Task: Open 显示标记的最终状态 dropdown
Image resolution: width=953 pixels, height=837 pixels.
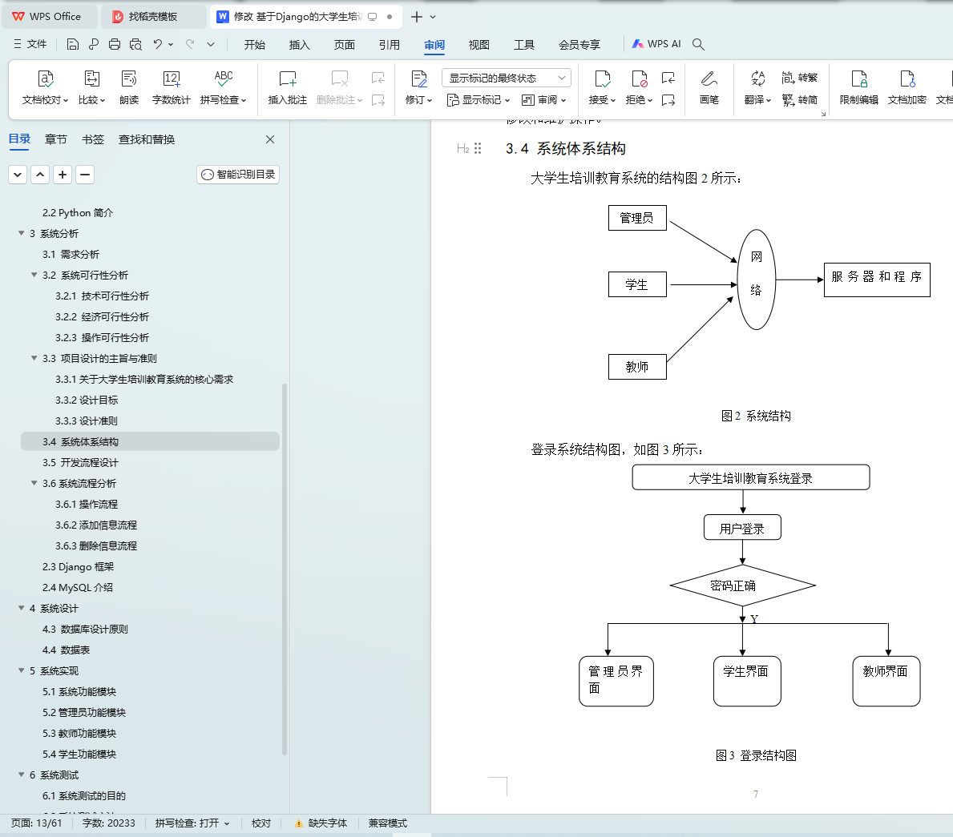Action: click(x=507, y=78)
